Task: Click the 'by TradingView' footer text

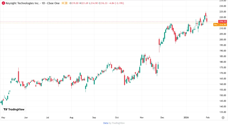Action: pos(117,123)
